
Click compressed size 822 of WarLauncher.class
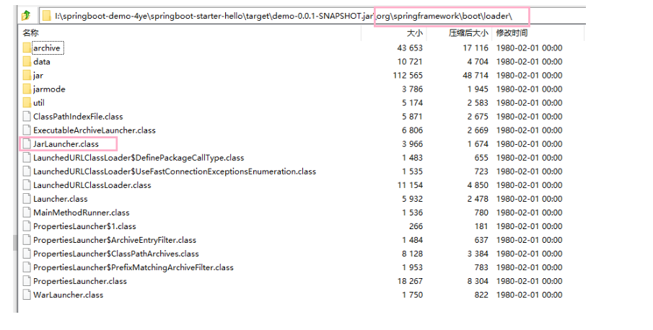pos(481,295)
